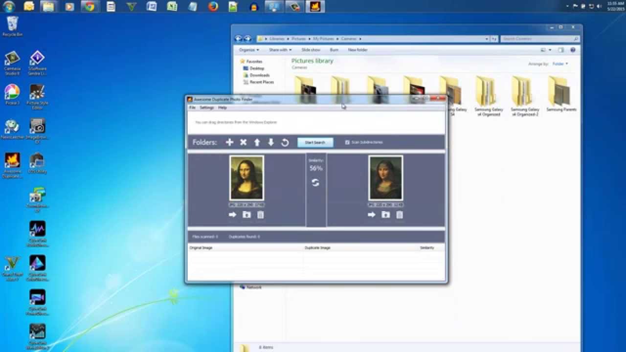Click the Similarity column header in results list
This screenshot has height=352, width=626.
(427, 248)
